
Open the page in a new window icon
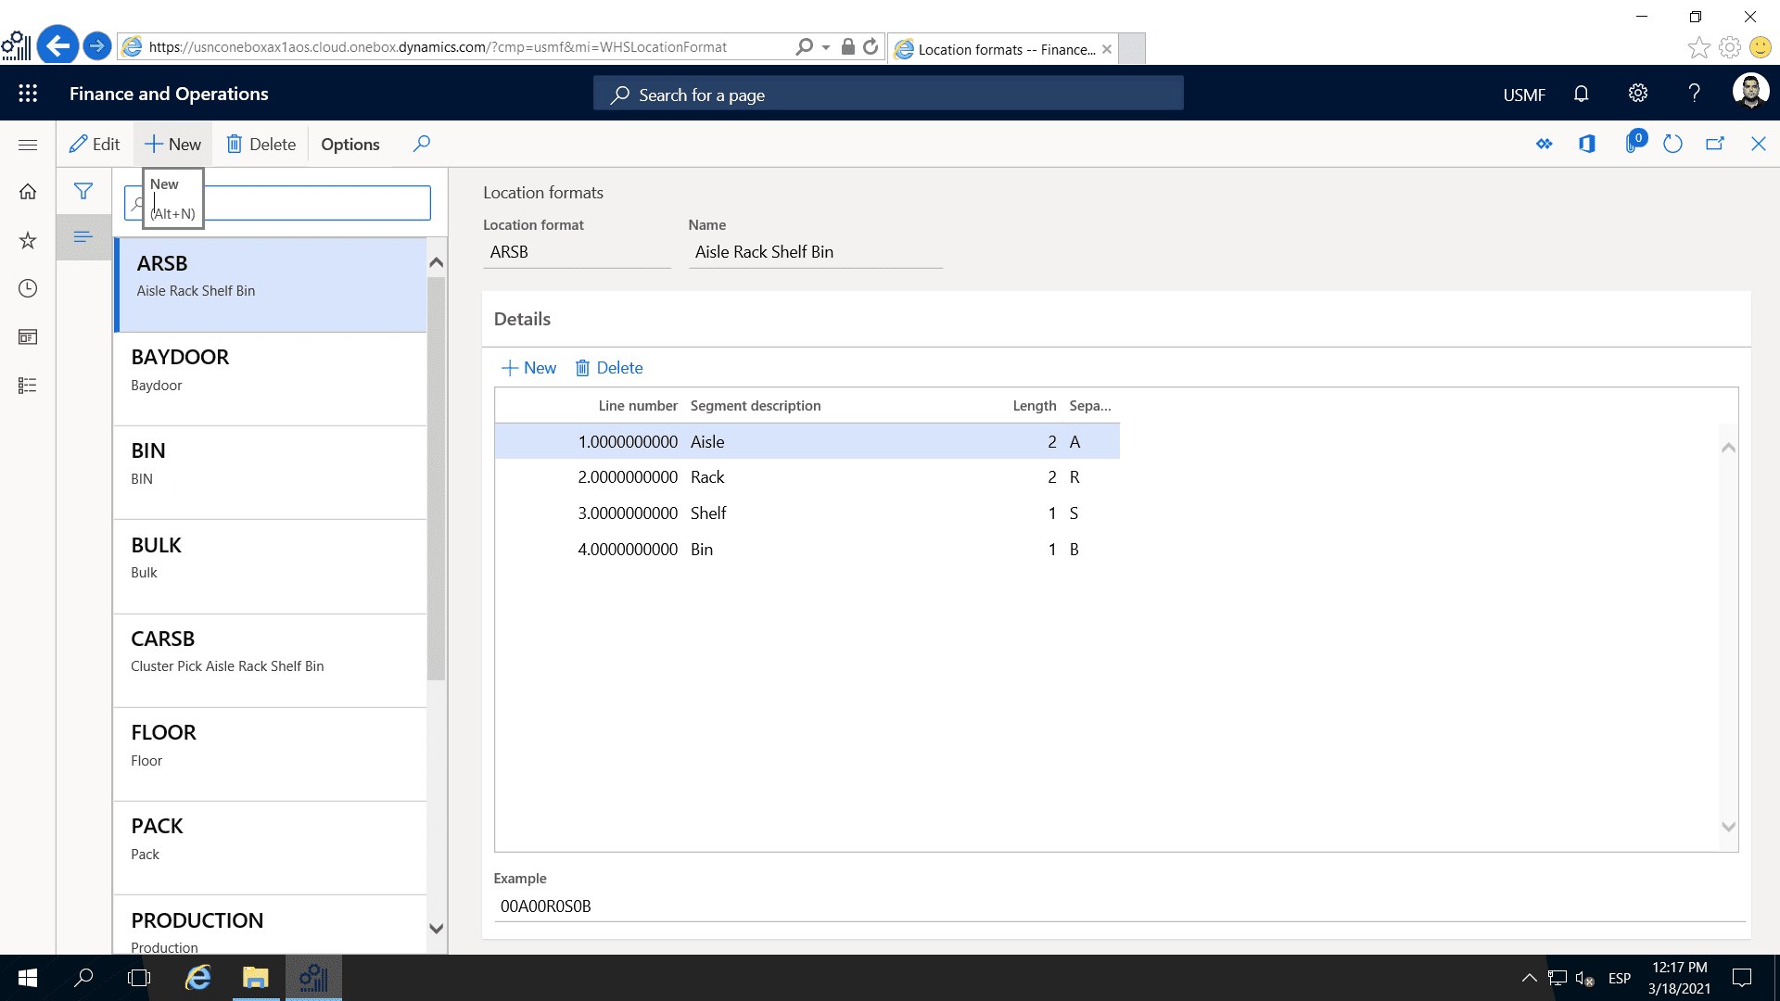pos(1715,144)
